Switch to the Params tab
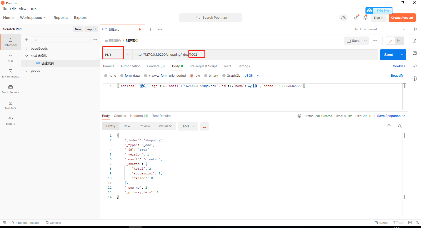 [x=109, y=66]
